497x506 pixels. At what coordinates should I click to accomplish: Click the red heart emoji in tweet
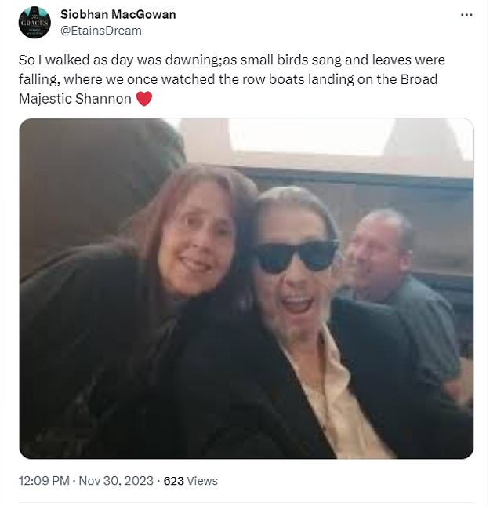(144, 99)
